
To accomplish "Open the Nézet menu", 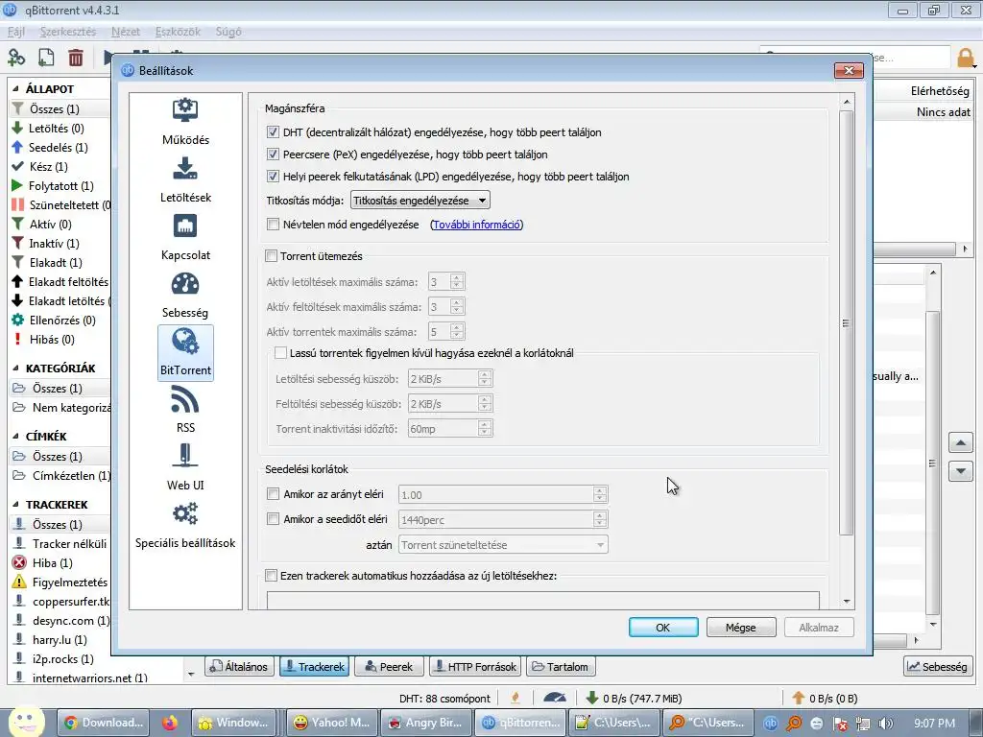I will pos(126,32).
